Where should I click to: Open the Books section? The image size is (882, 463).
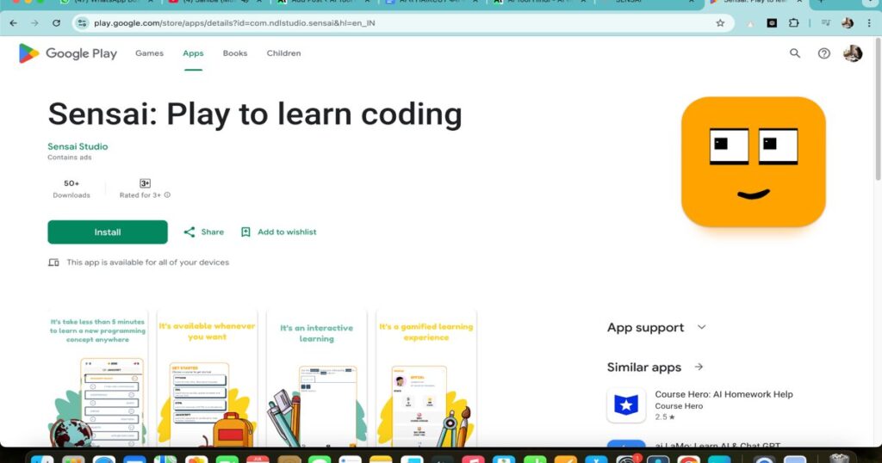(x=234, y=53)
